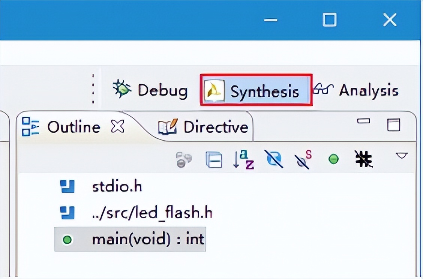423x279 pixels.
Task: Collapse all items in the Outline
Action: pyautogui.click(x=214, y=159)
